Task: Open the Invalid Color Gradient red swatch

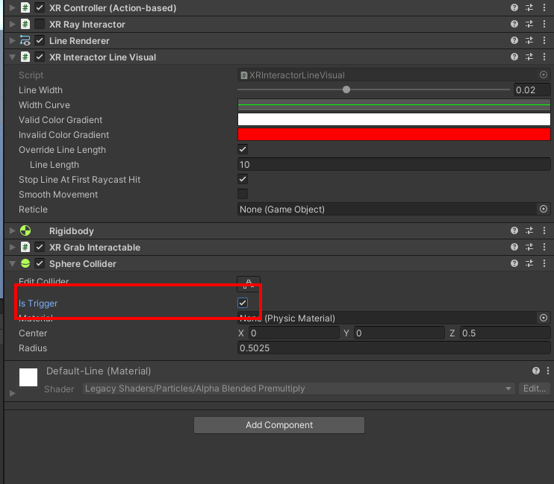Action: click(x=393, y=135)
